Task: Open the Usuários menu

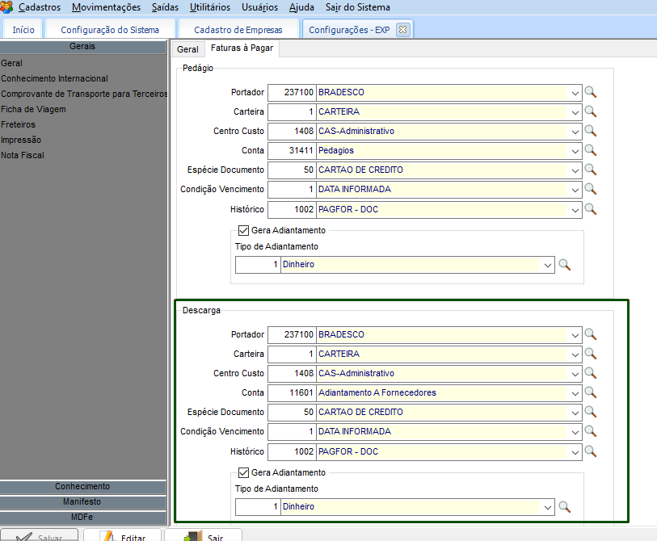Action: 259,7
